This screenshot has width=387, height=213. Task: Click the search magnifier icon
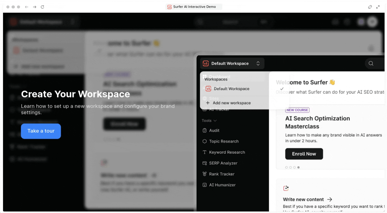tap(371, 64)
